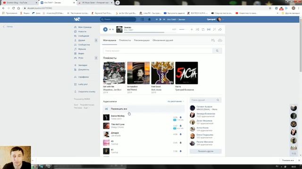This screenshot has width=302, height=169.
Task: Toggle shuffle in the audio player
Action: pos(197,29)
